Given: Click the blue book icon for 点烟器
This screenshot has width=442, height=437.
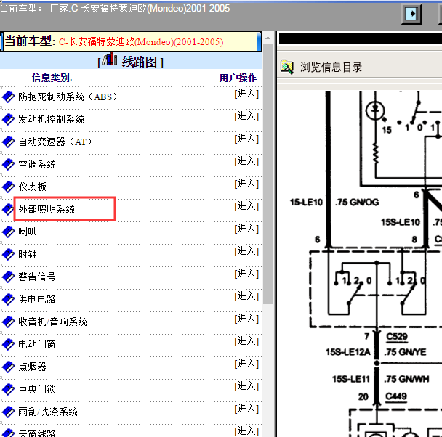Looking at the screenshot, I should coord(8,367).
